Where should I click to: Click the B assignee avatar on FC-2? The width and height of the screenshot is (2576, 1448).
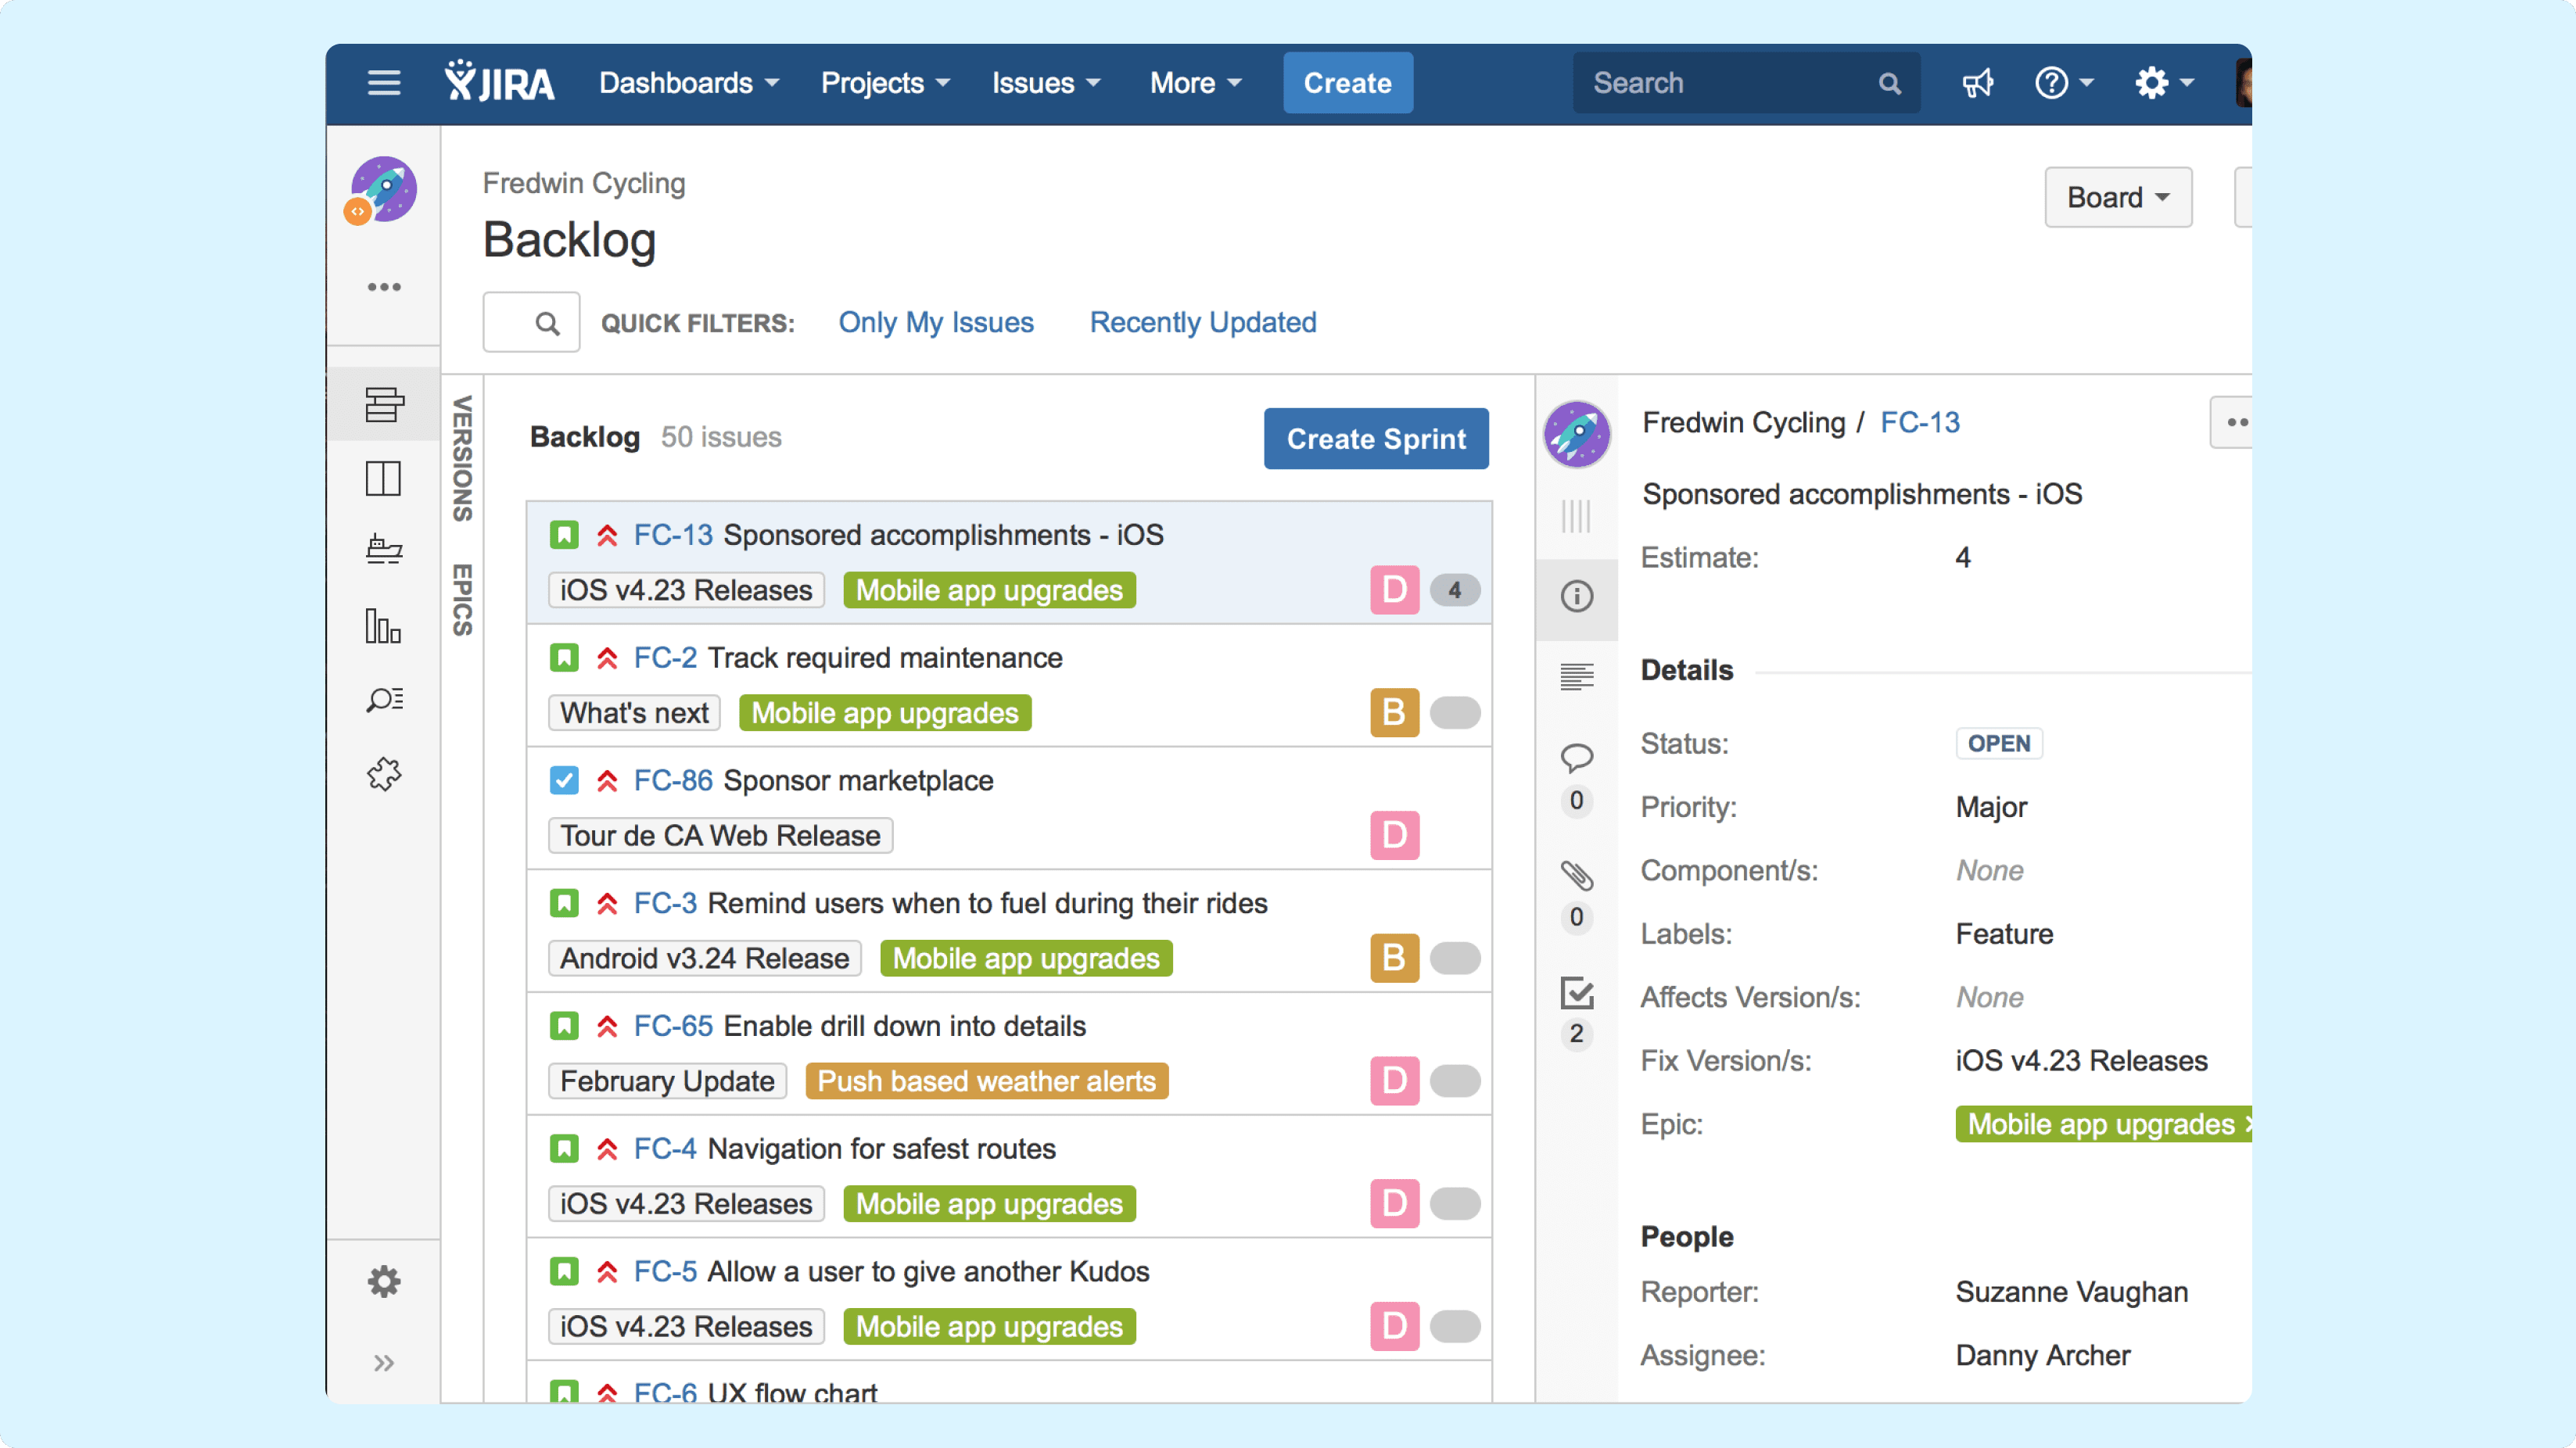pyautogui.click(x=1394, y=713)
